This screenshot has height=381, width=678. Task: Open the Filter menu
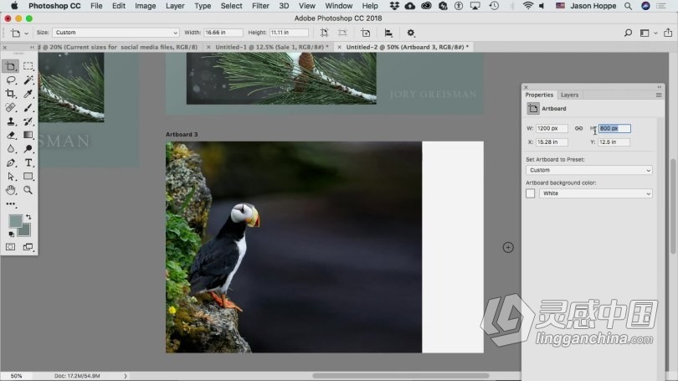click(260, 6)
